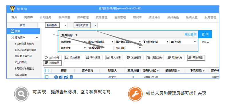Click 取消优先 toolbar button
230x104 pixels.
coord(175,58)
